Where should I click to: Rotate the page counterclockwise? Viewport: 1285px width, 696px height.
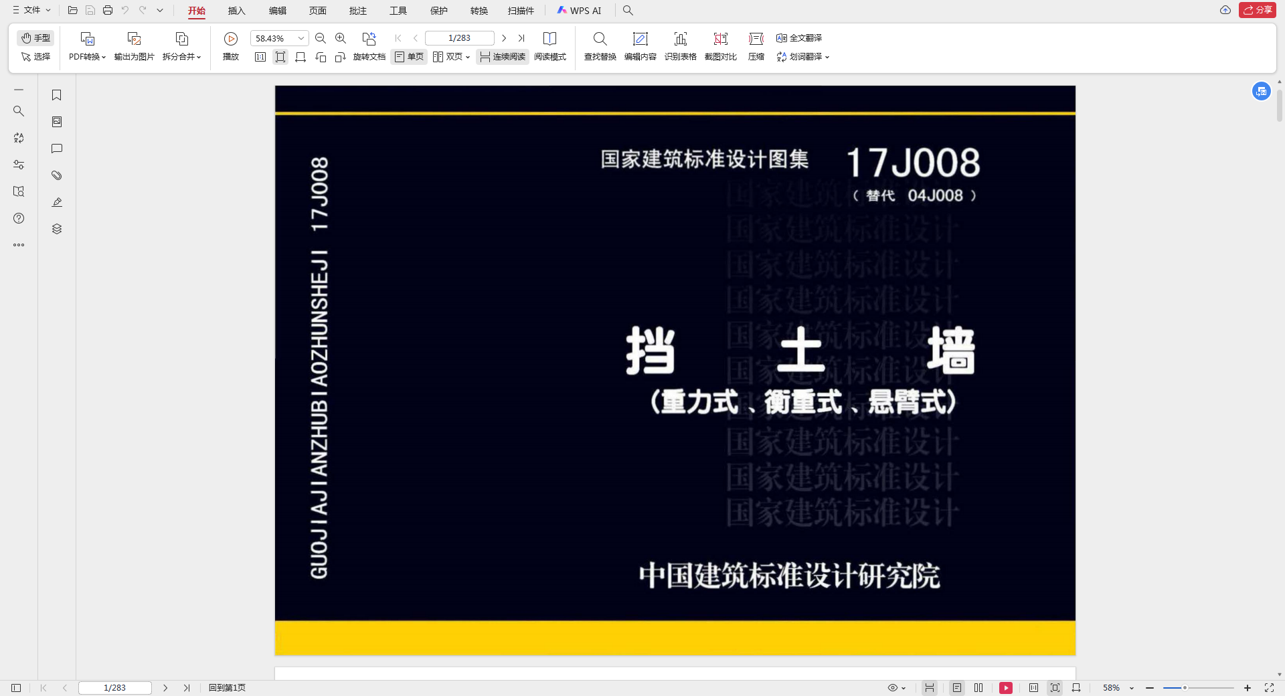[321, 57]
